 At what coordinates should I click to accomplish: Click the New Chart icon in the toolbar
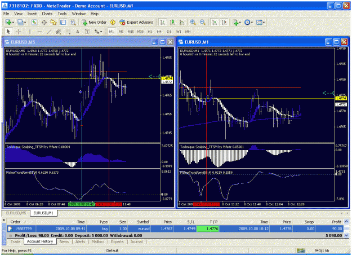(8, 22)
